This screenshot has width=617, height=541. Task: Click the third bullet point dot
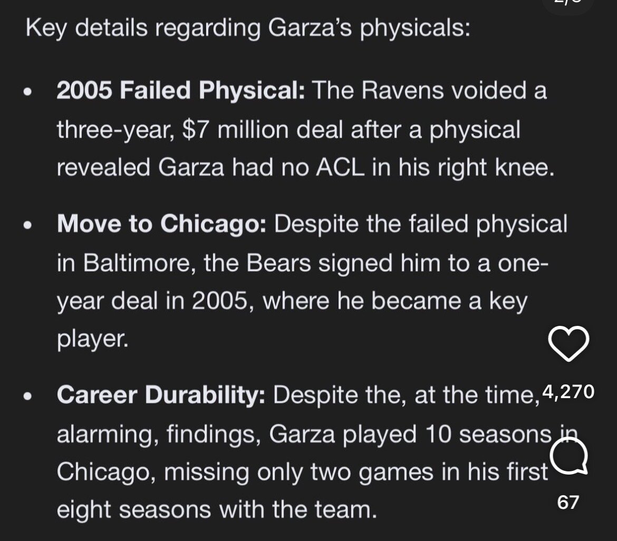click(x=28, y=395)
